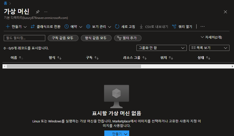
Task: Click the 쿼리 열기 graph icon
Action: pyautogui.click(x=174, y=26)
